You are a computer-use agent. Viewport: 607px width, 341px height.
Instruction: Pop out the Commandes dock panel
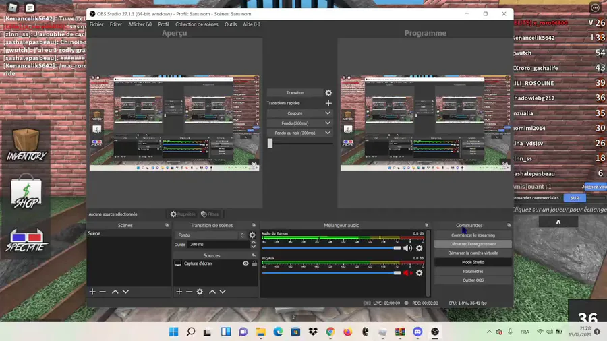pyautogui.click(x=509, y=225)
